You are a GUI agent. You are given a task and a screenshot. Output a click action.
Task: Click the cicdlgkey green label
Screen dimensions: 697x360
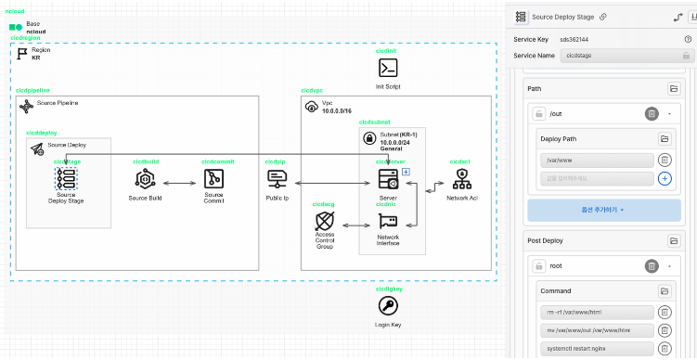click(x=389, y=289)
